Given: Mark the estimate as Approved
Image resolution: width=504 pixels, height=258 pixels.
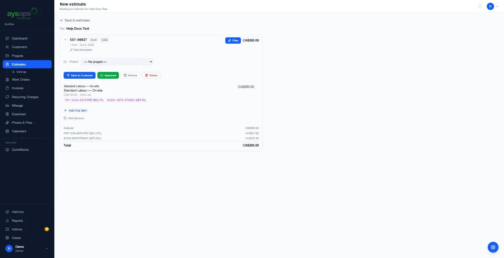Looking at the screenshot, I should tap(108, 75).
